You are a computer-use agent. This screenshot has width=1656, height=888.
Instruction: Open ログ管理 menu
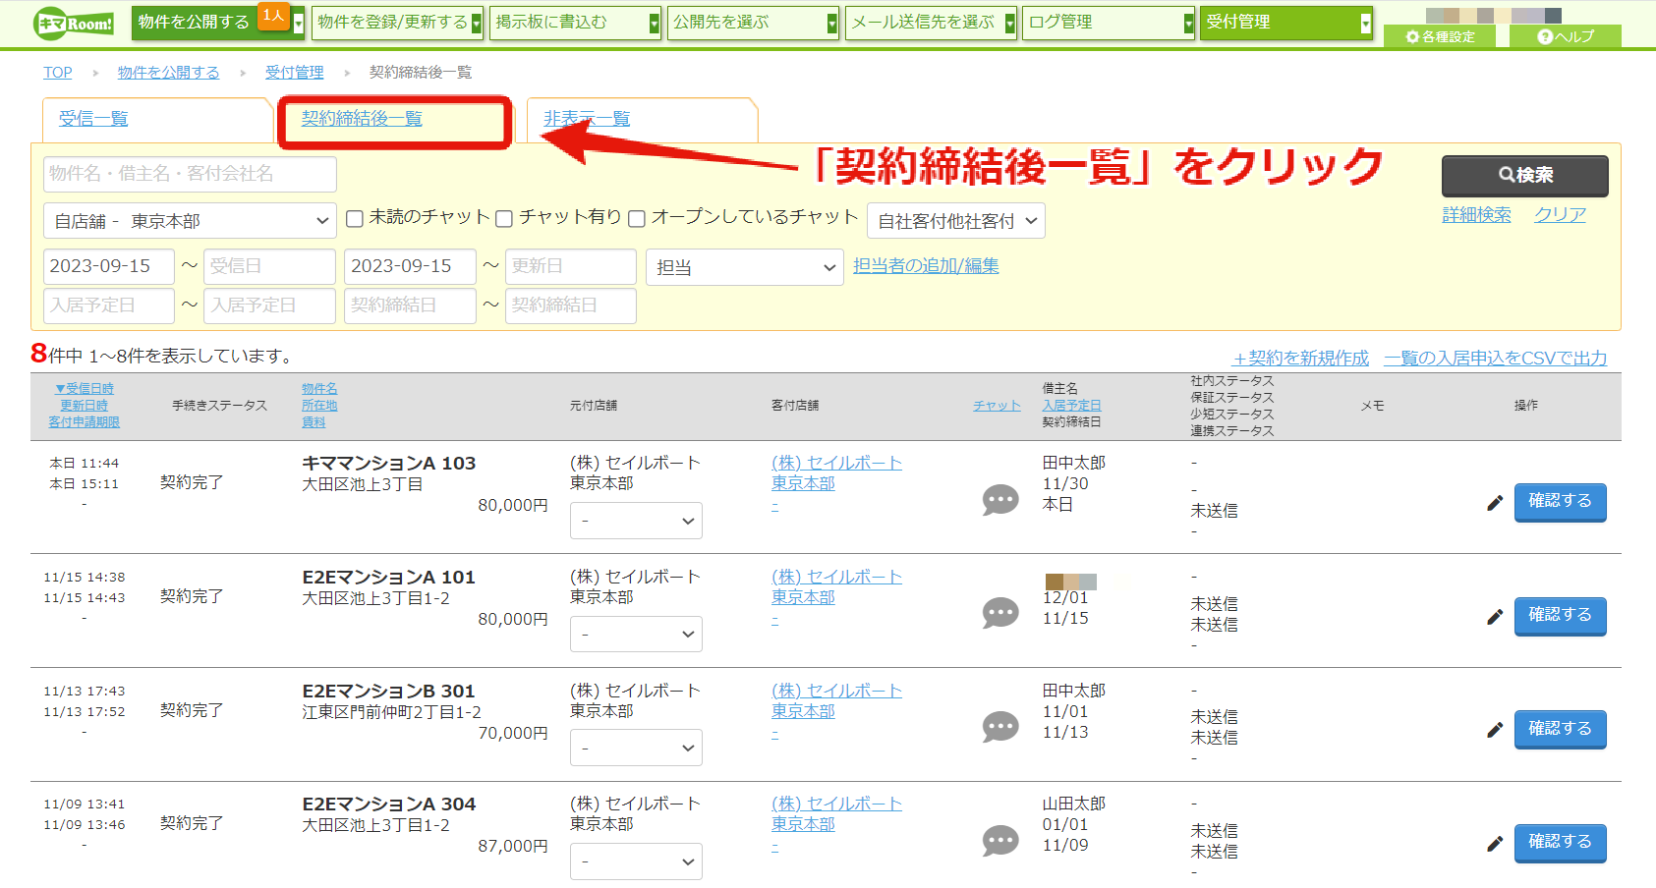coord(1109,22)
